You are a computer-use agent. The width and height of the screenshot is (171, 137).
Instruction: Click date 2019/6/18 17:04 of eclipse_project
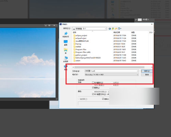[120, 36]
